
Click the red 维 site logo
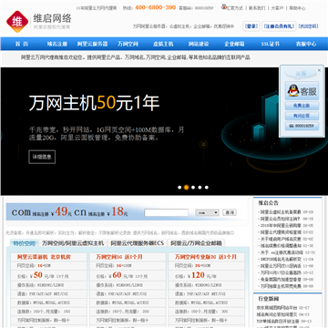(17, 22)
